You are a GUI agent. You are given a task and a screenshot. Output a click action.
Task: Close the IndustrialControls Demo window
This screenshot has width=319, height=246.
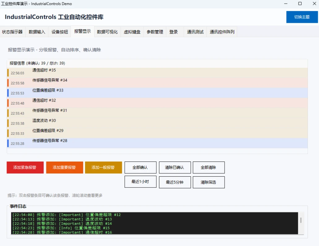point(314,4)
